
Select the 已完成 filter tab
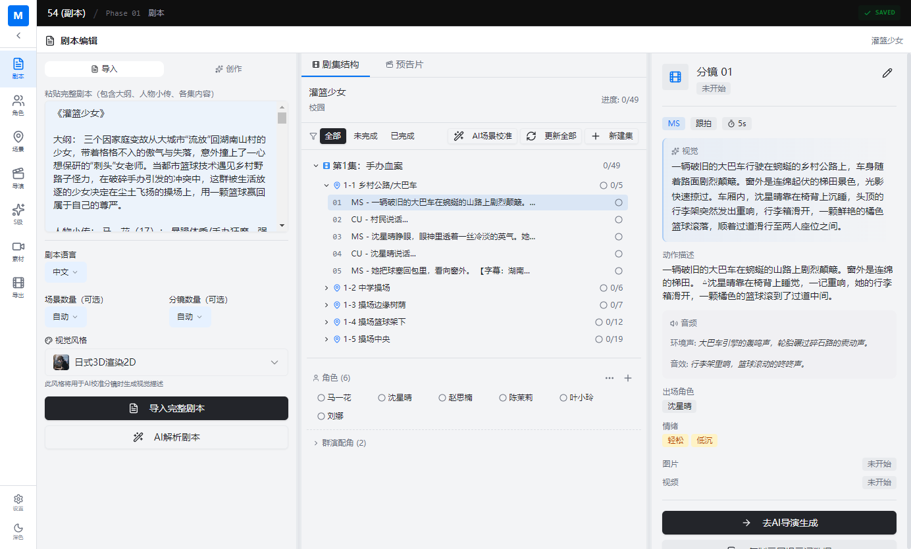tap(402, 136)
